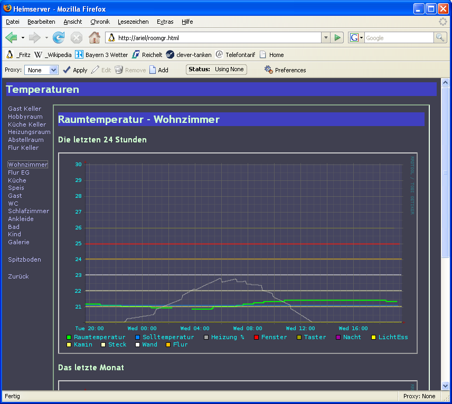The image size is (452, 404).
Task: Click the Home icon in navigation toolbar
Action: point(94,37)
